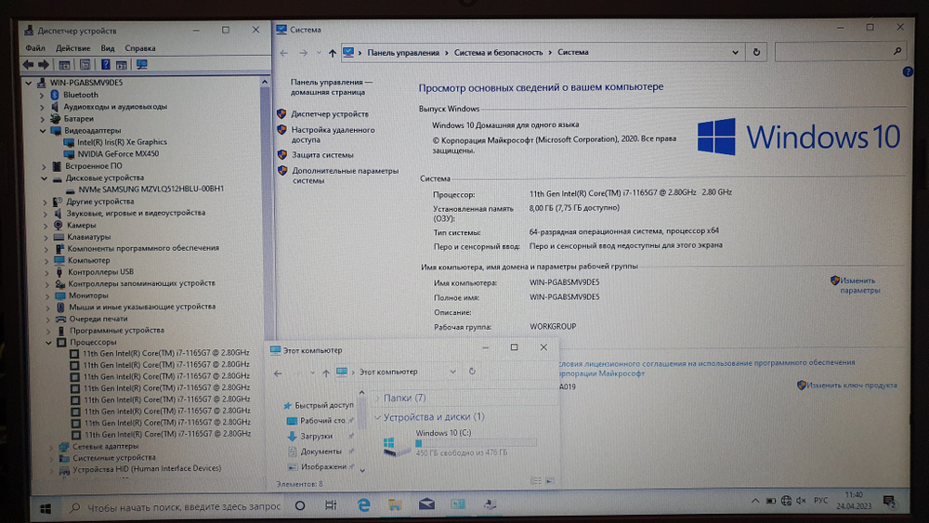
Task: Open Изображения in quick access
Action: (x=323, y=467)
